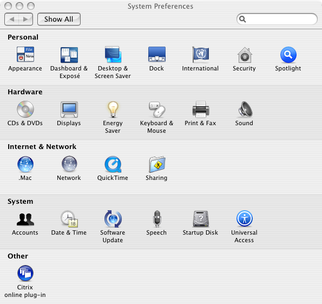Open Dashboard & Exposé preferences
322x304 pixels.
coord(69,55)
